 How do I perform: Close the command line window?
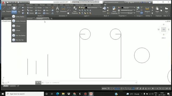[x=37, y=83]
